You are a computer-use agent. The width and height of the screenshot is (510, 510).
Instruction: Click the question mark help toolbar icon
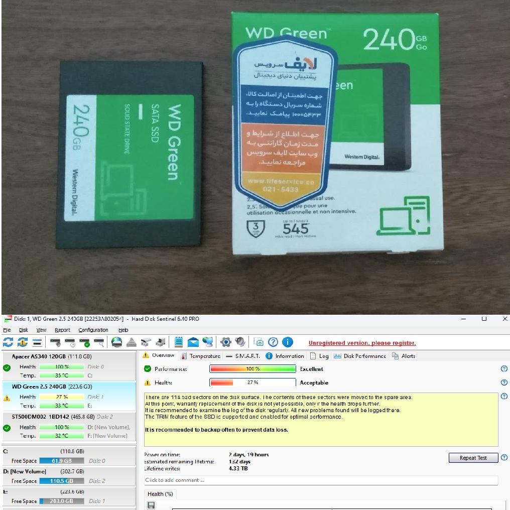(x=273, y=342)
